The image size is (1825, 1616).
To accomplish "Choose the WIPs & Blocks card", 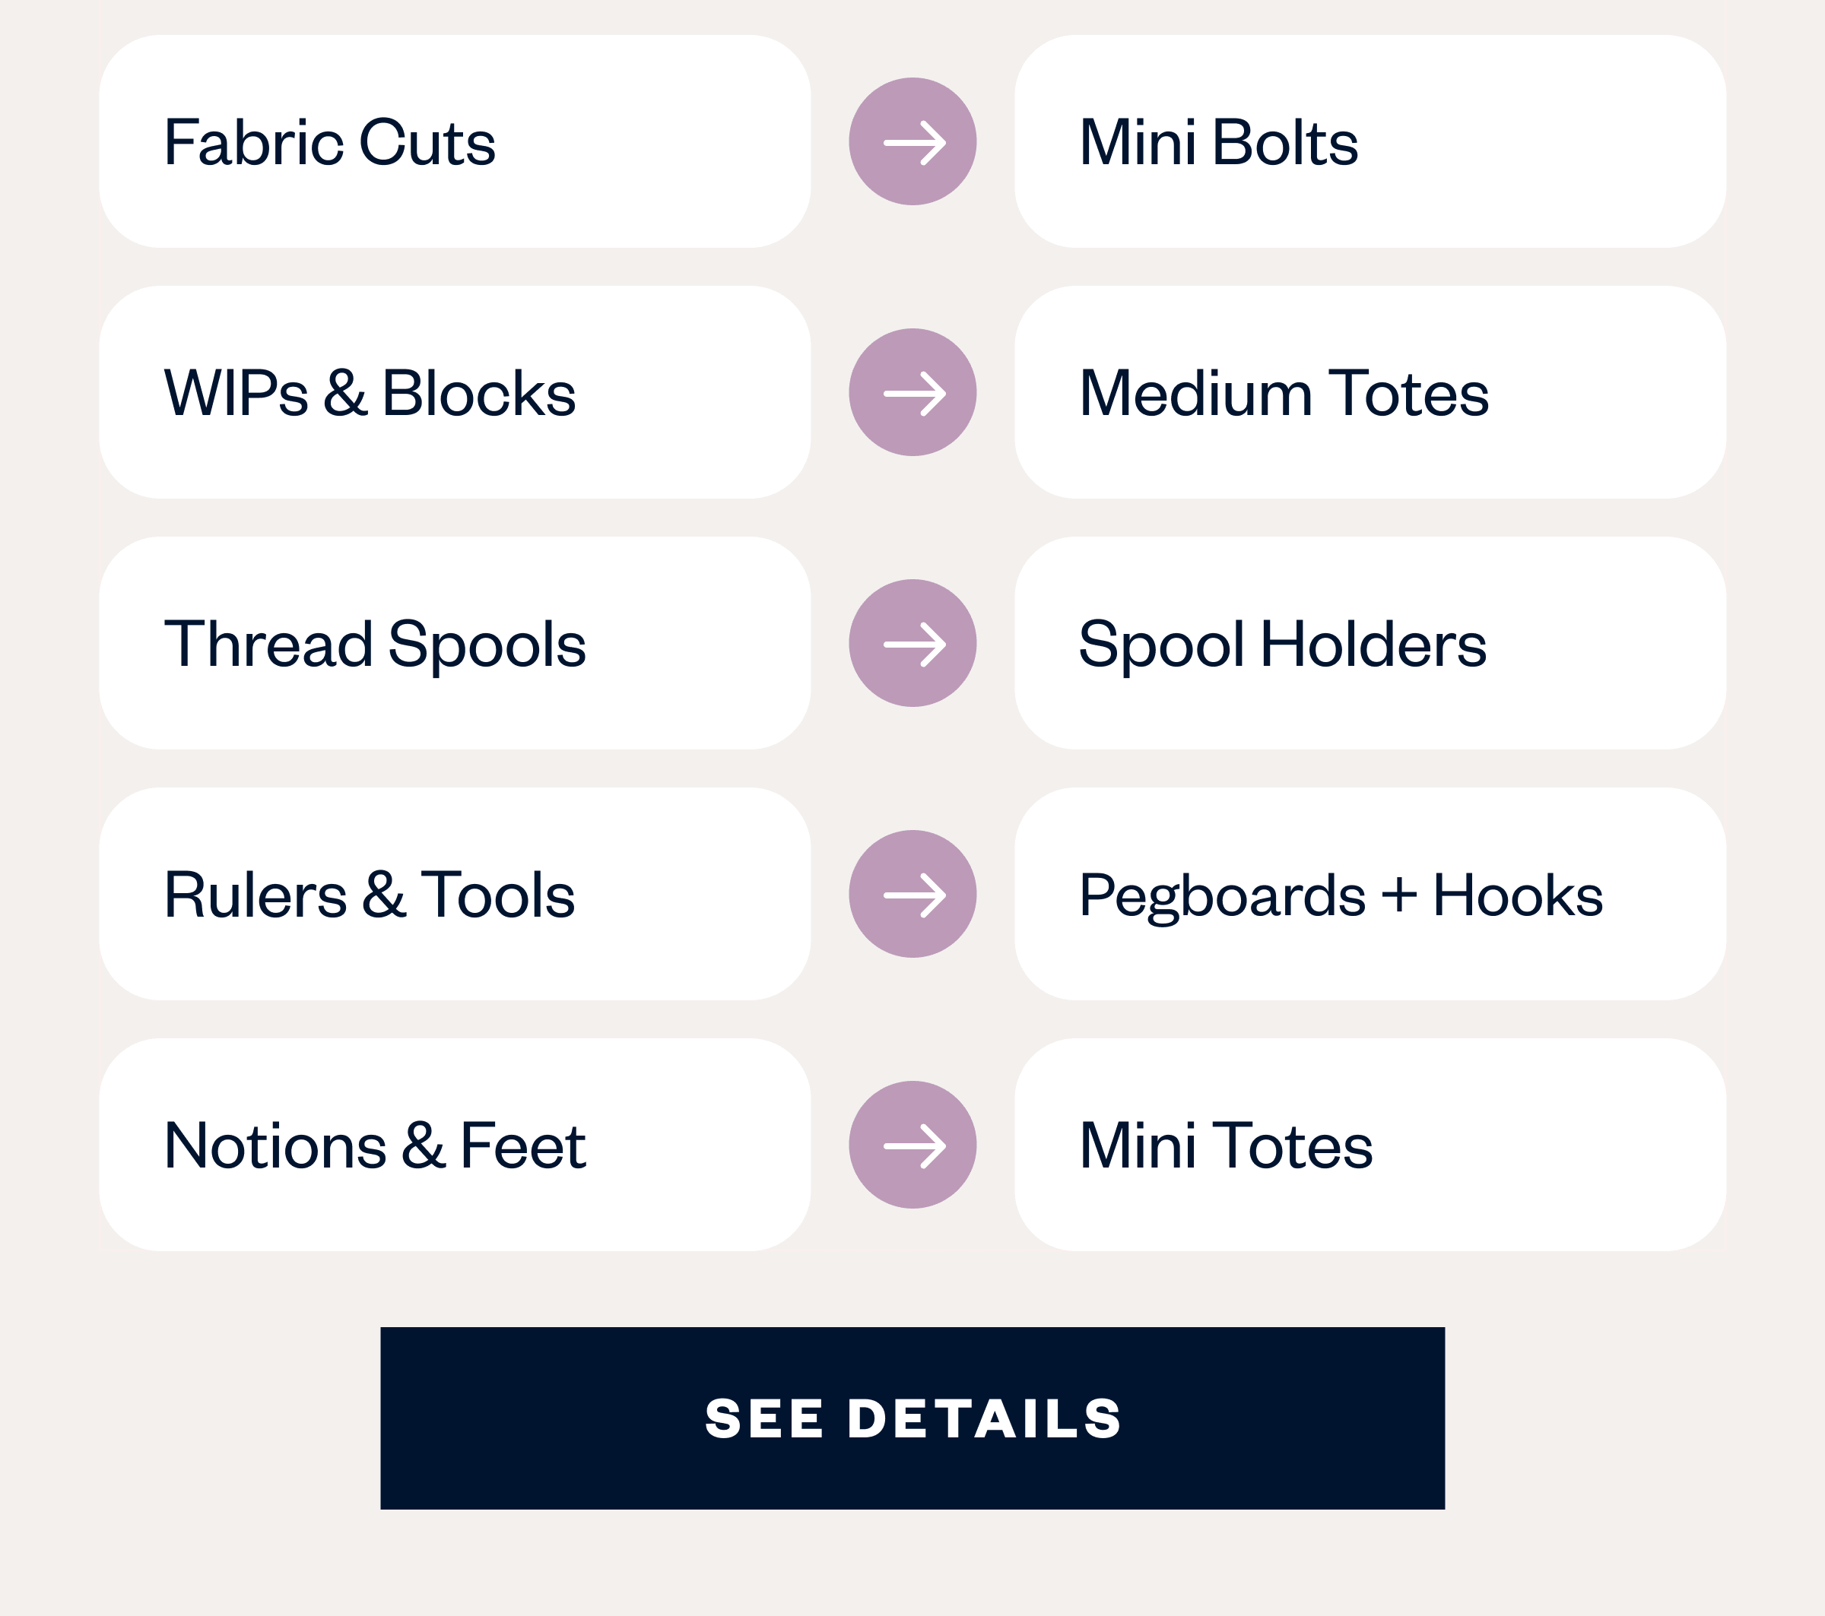I will tap(455, 393).
